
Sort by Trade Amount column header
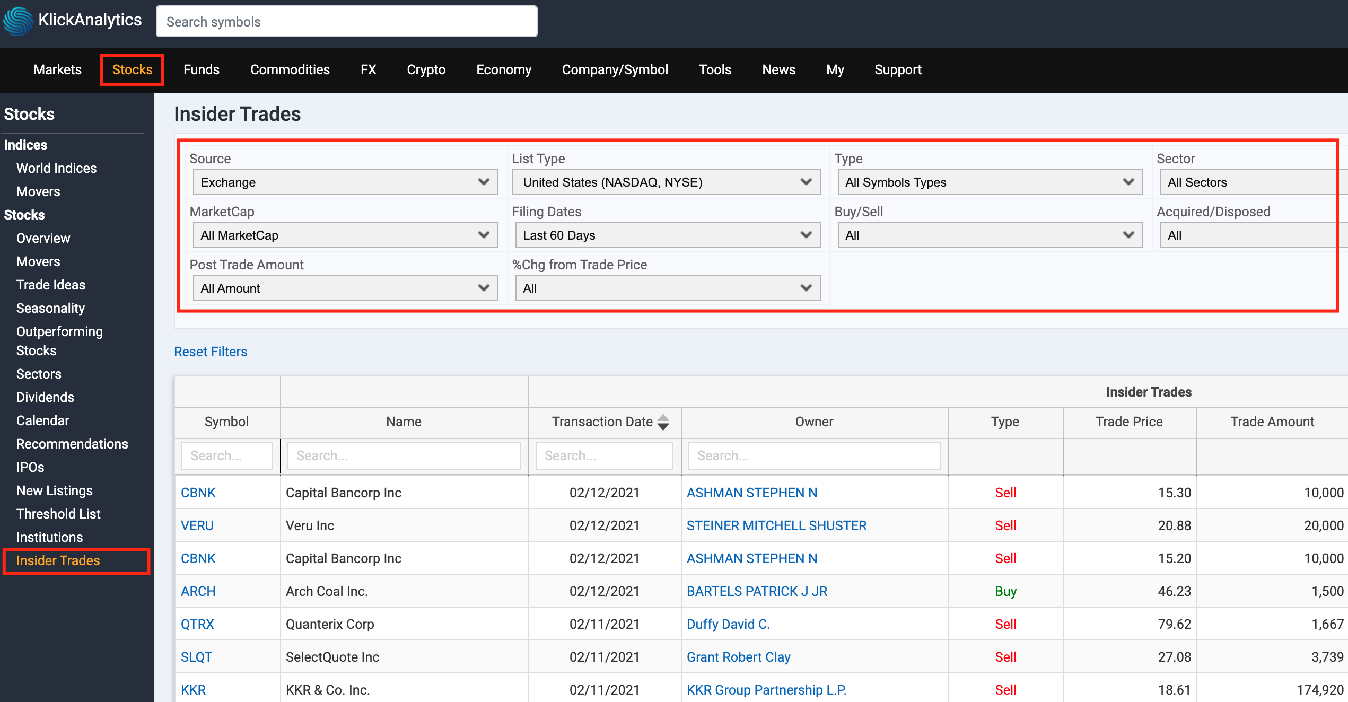click(1272, 422)
